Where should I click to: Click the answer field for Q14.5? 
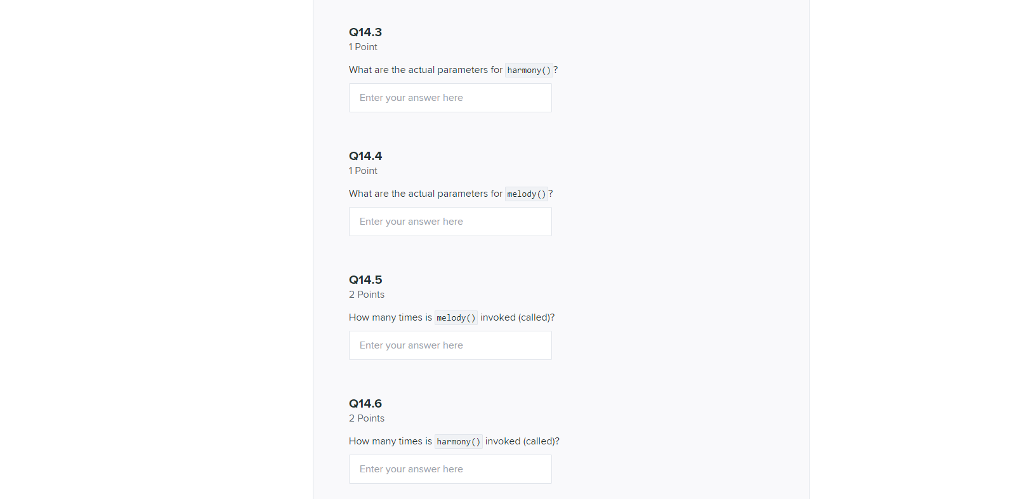click(x=450, y=345)
